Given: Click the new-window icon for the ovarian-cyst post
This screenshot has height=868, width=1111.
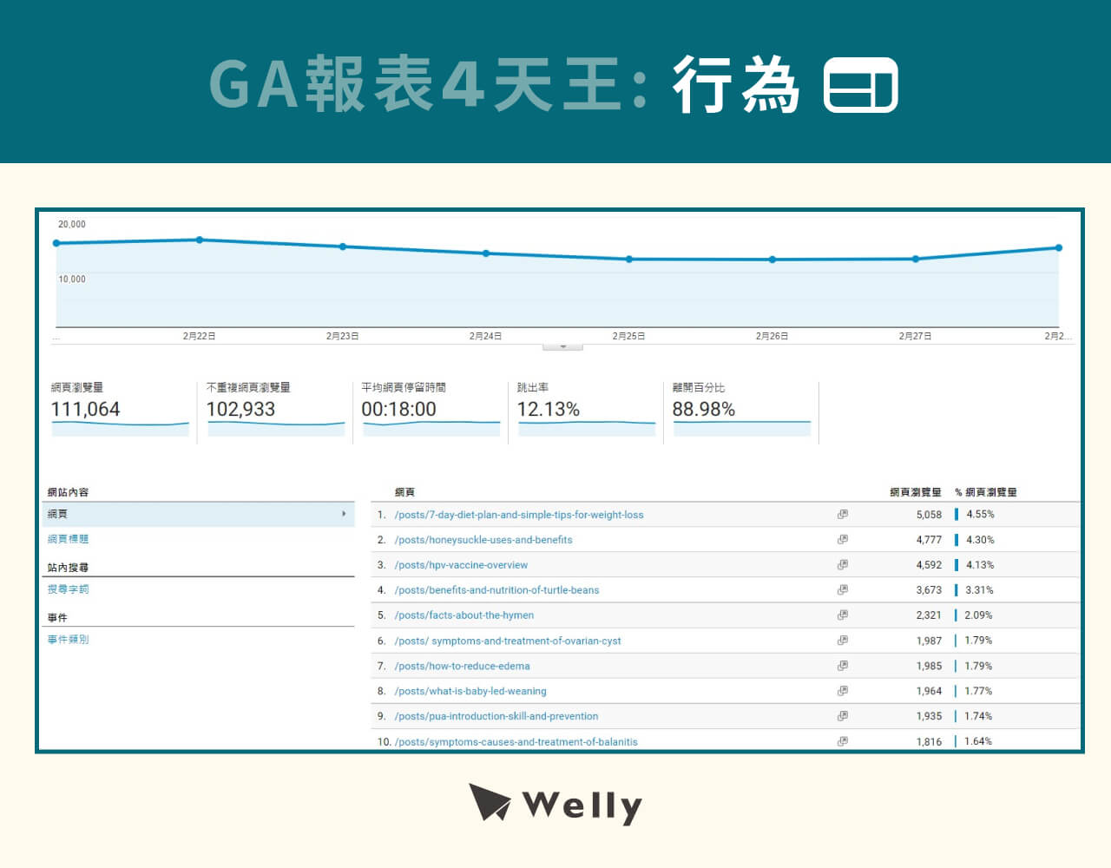Looking at the screenshot, I should [x=842, y=641].
